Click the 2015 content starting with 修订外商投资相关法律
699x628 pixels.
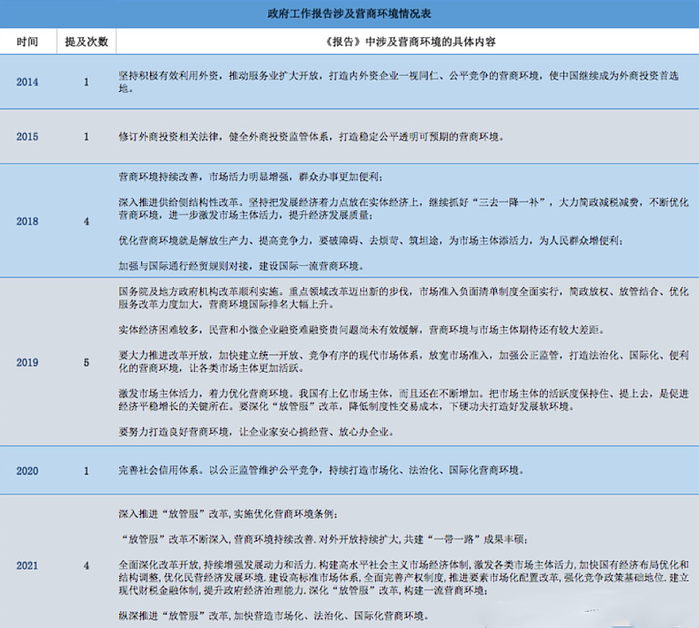[309, 137]
